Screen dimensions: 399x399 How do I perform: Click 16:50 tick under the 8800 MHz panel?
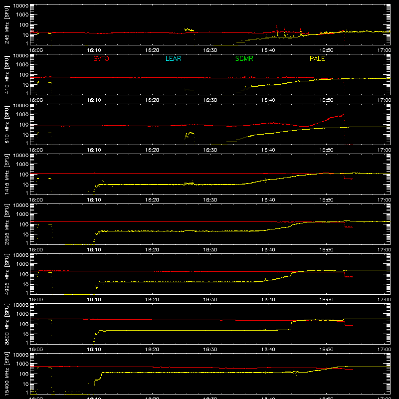point(326,350)
